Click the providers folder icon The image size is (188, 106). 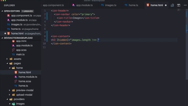[11, 99]
